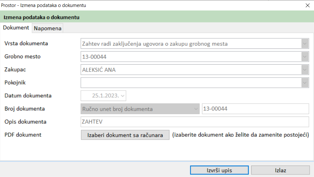
Task: Click the Izmena podataka o dokumentu header
Action: [x=42, y=17]
